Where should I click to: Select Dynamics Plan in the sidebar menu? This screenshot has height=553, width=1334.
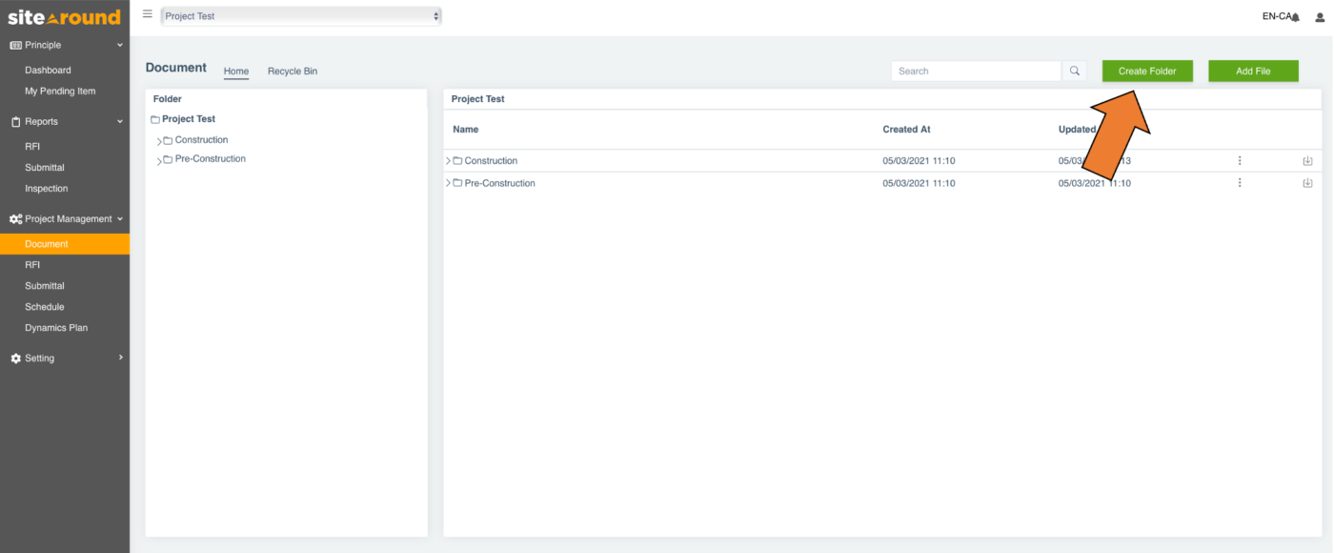coord(57,327)
